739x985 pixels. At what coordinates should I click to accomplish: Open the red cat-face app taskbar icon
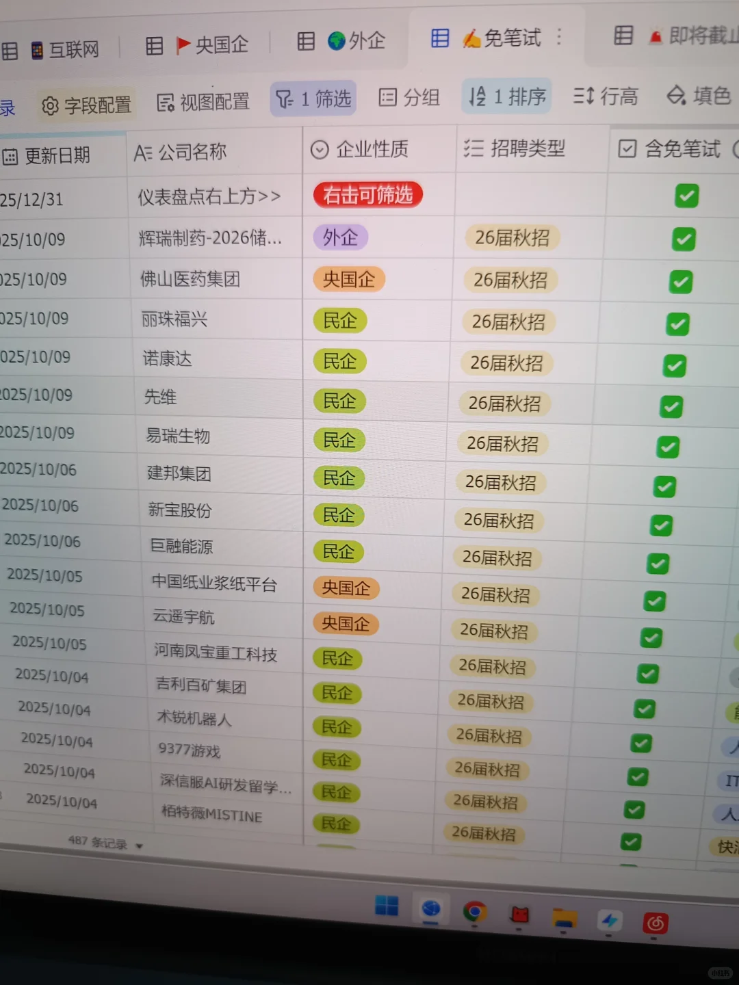coord(520,915)
